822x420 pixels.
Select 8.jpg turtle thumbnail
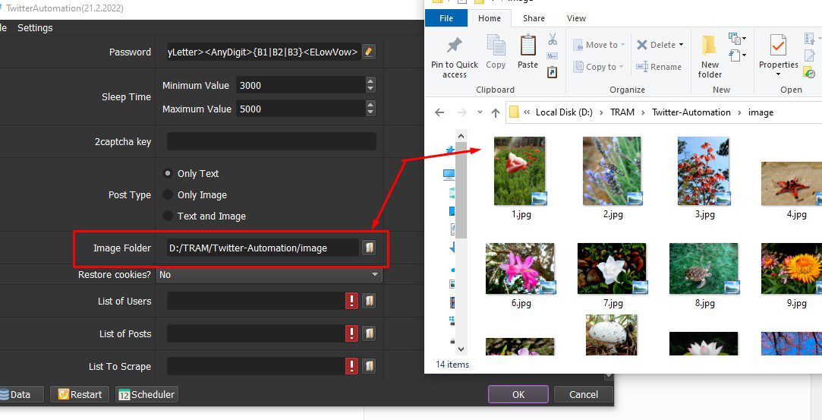pos(704,268)
